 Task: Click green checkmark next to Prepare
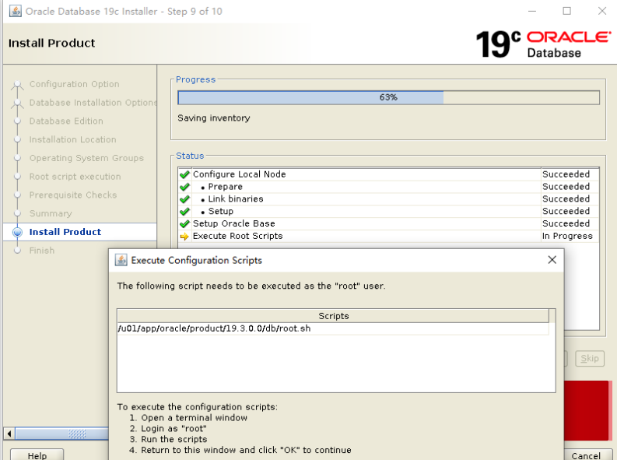[x=184, y=187]
